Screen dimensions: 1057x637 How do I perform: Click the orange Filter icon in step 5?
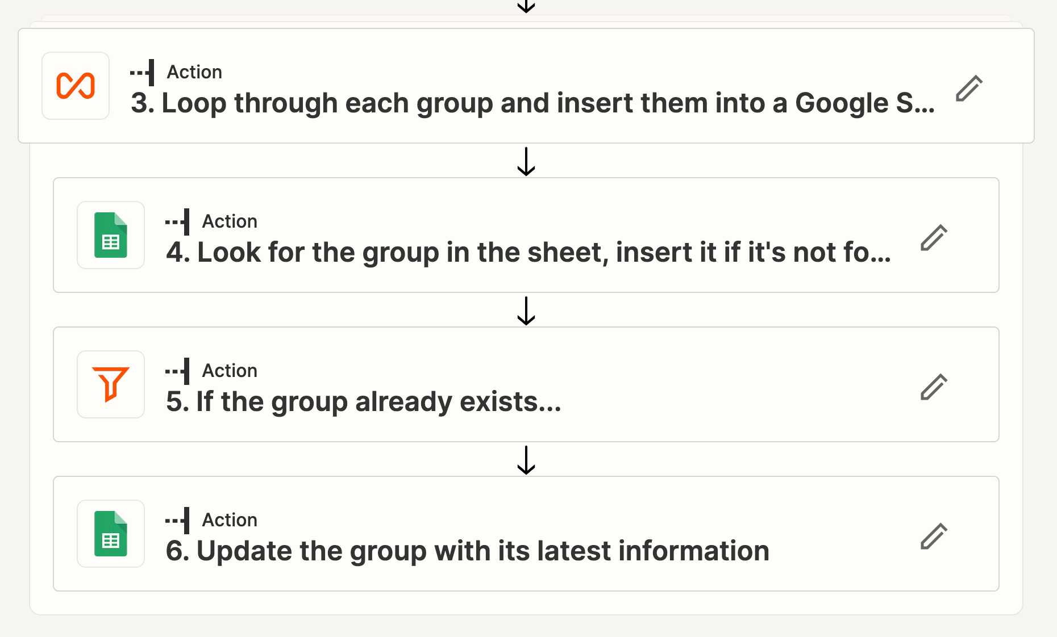click(111, 384)
